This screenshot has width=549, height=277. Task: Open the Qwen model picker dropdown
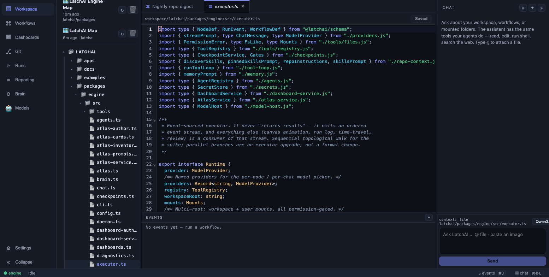tap(541, 222)
